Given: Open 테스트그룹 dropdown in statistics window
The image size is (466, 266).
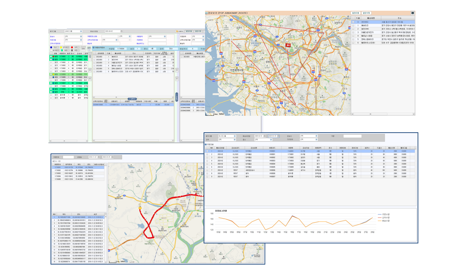Looking at the screenshot, I should tap(227, 136).
